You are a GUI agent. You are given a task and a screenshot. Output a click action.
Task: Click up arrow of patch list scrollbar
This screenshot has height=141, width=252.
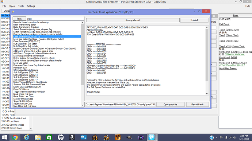(83, 23)
